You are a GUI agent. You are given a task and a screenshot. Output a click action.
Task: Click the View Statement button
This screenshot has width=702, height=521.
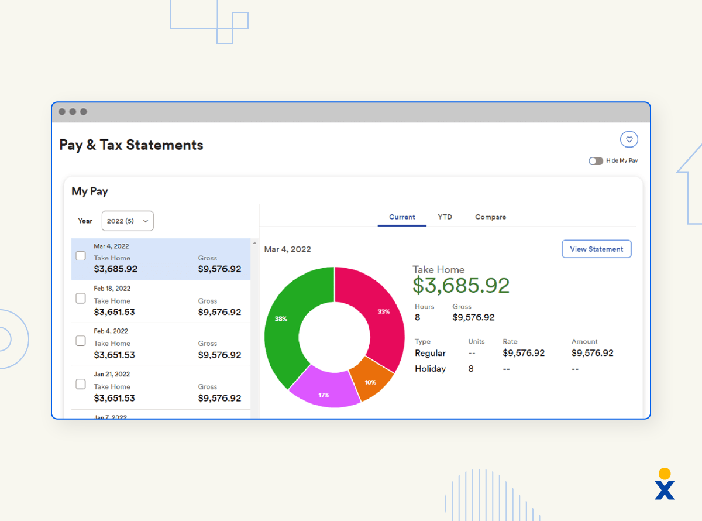pos(596,249)
